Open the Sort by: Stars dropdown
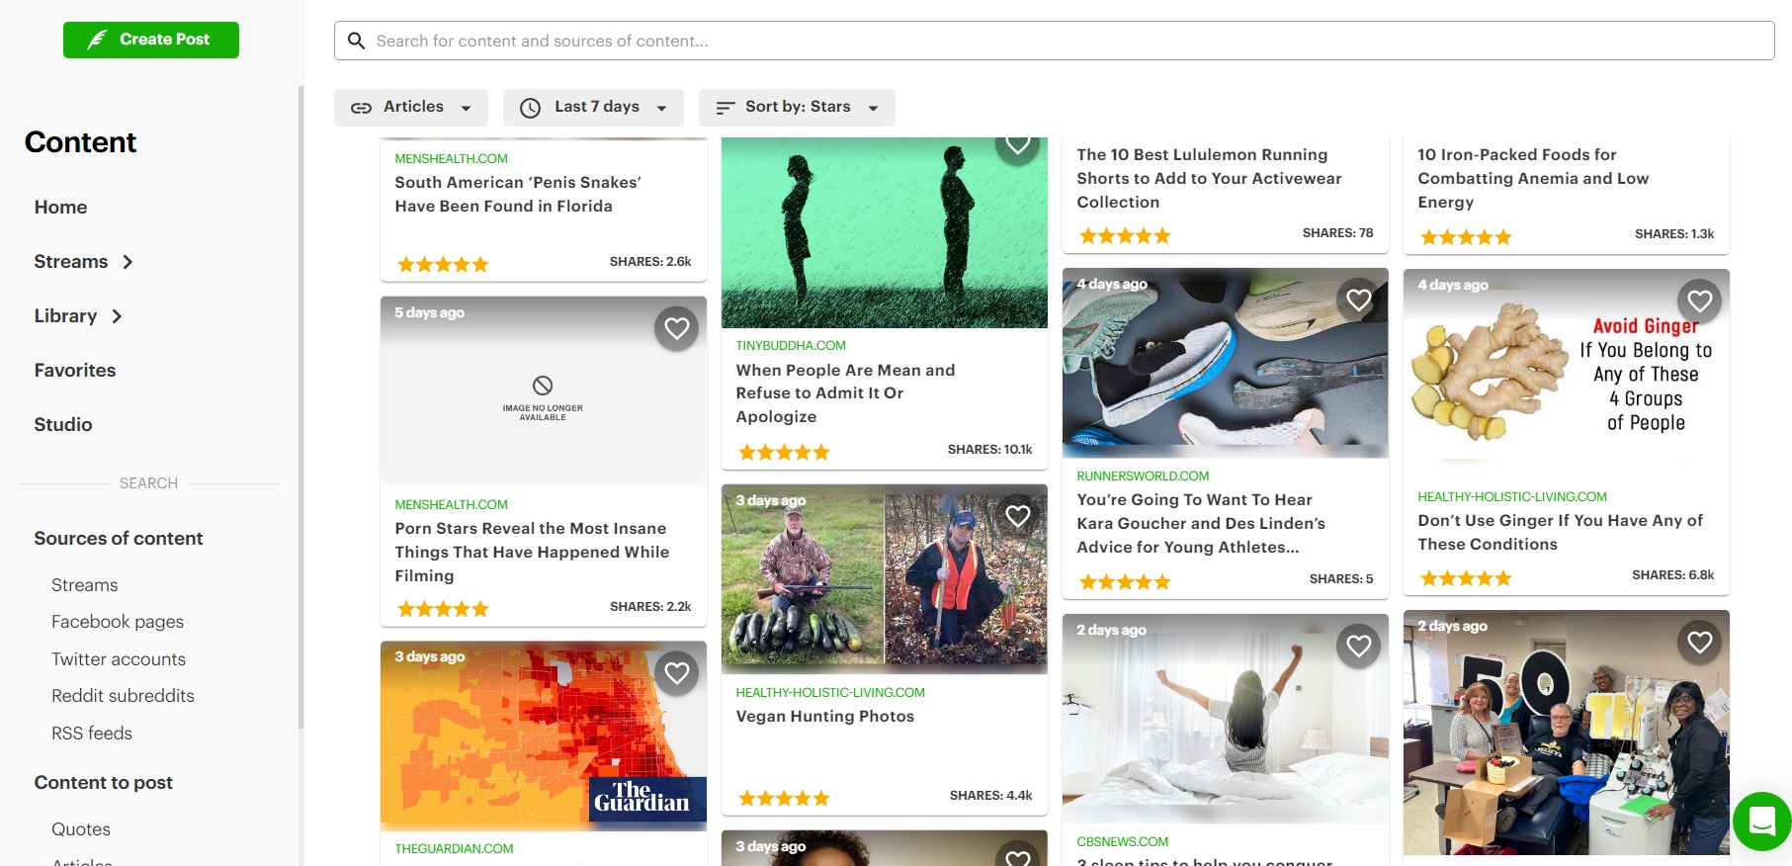 (797, 108)
